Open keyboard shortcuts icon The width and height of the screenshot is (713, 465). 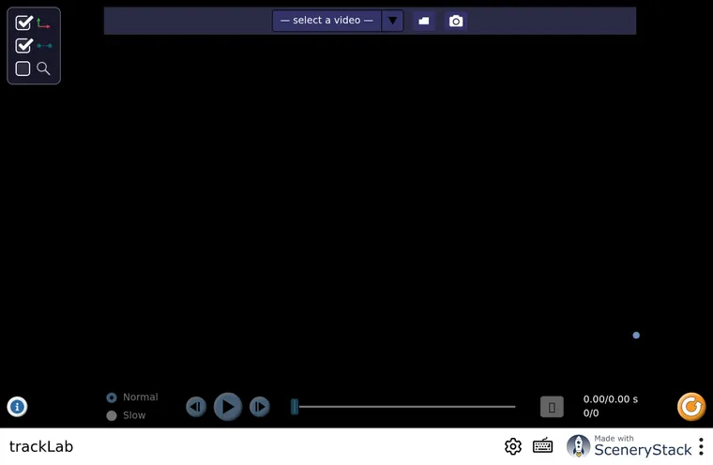(x=542, y=446)
